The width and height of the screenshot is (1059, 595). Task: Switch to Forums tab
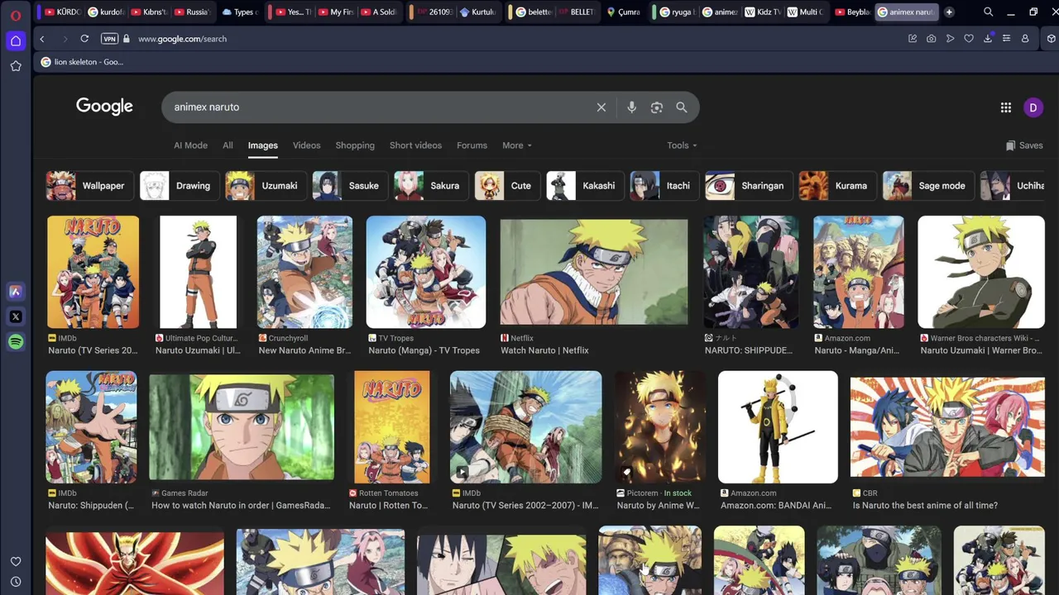click(x=472, y=145)
